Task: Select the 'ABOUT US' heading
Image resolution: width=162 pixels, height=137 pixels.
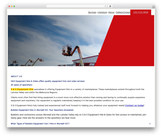Action: tap(17, 76)
